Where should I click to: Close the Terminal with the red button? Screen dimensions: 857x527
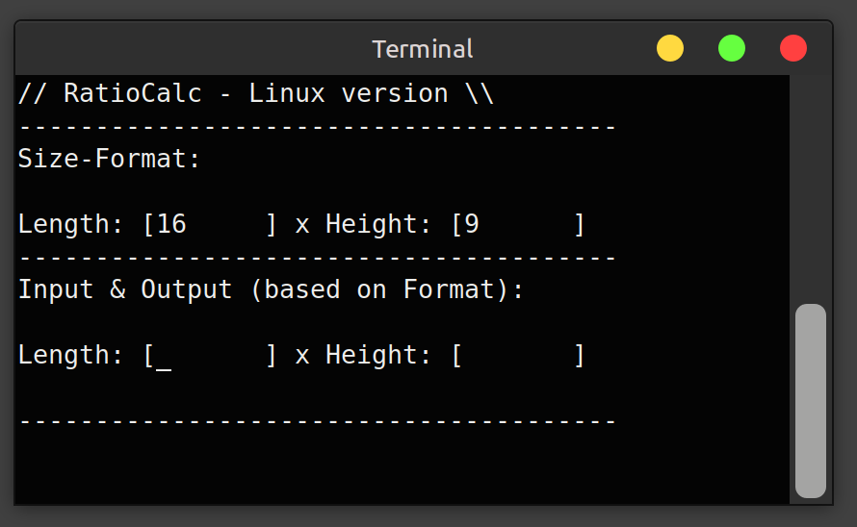793,48
